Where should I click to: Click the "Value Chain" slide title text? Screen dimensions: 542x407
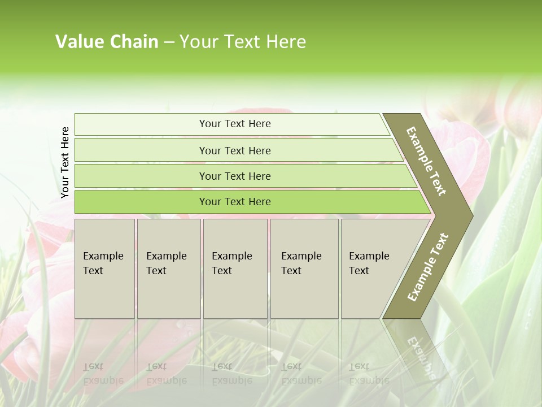pyautogui.click(x=107, y=42)
